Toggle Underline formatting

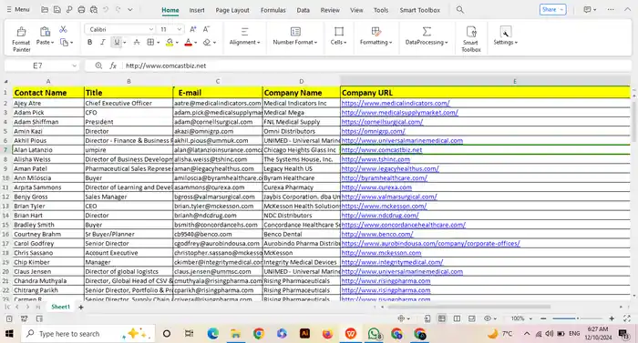(x=117, y=42)
